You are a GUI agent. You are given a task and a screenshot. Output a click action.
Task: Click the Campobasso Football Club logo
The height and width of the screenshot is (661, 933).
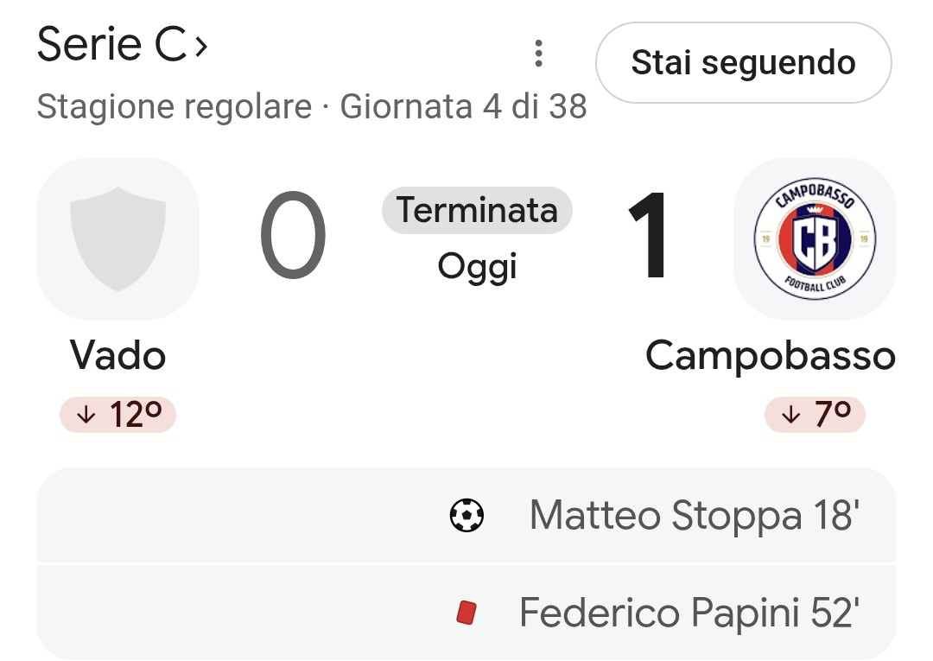(x=815, y=238)
